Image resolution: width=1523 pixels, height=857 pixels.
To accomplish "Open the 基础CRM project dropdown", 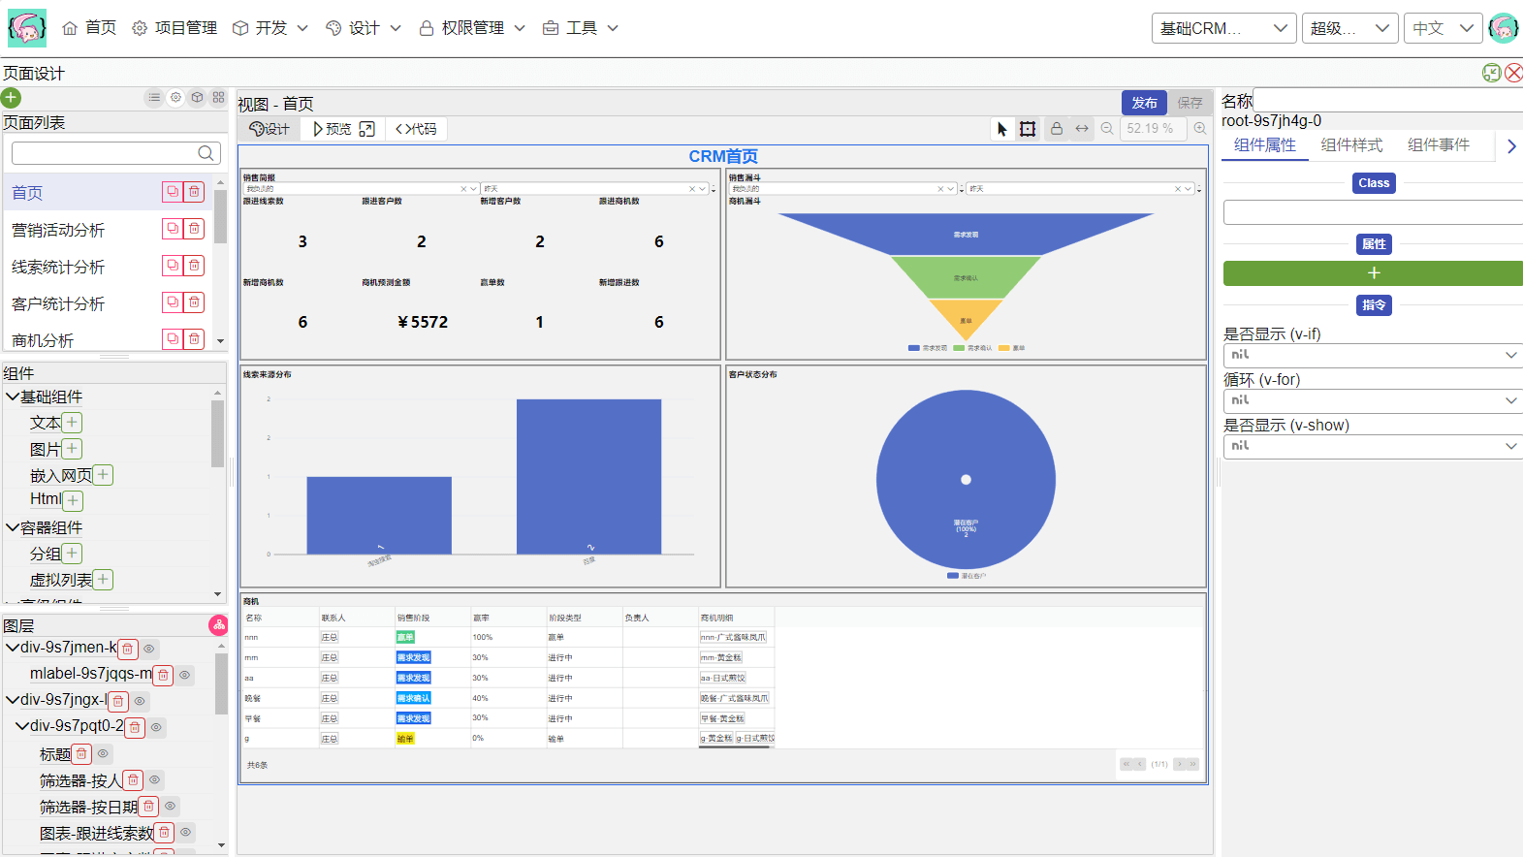I will [1224, 28].
